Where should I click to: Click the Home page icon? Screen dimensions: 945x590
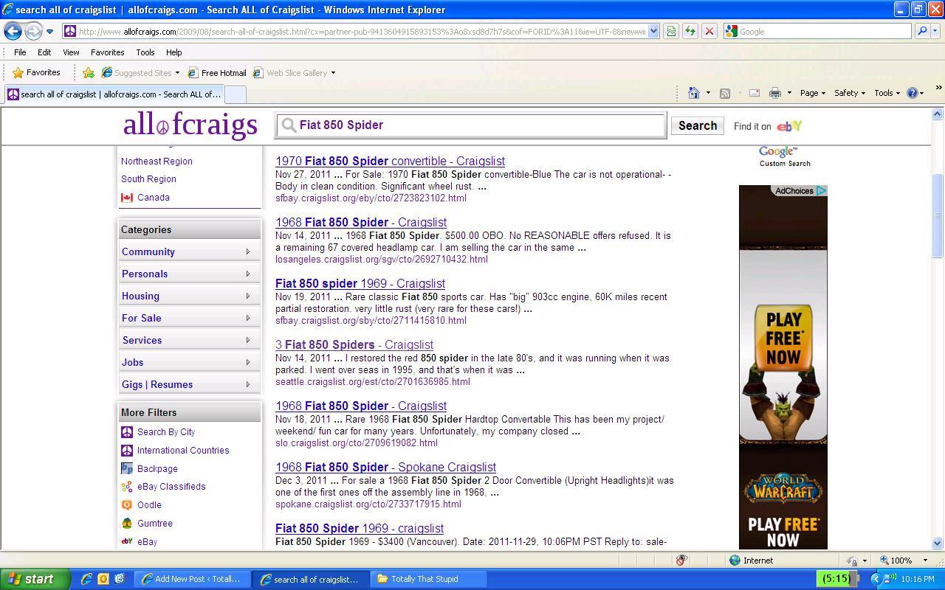coord(693,93)
